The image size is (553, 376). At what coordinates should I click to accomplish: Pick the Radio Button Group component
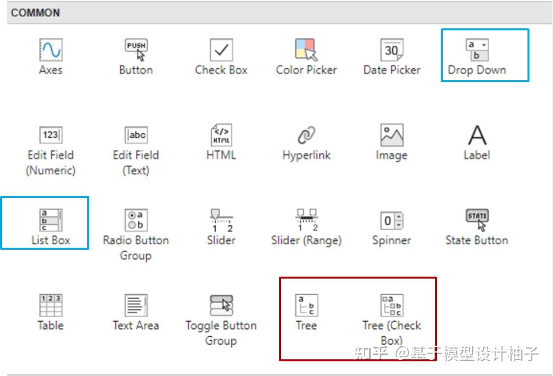coord(136,219)
